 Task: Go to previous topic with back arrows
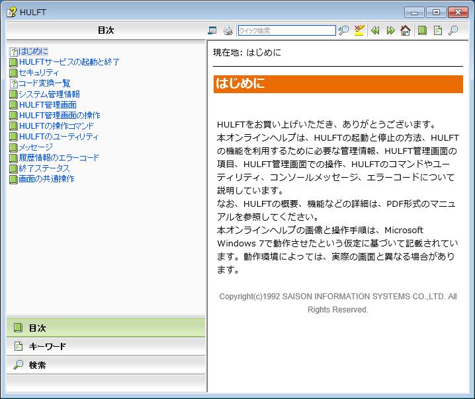pos(375,30)
